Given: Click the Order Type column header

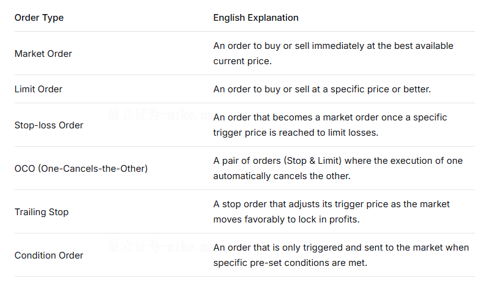Looking at the screenshot, I should (x=39, y=18).
